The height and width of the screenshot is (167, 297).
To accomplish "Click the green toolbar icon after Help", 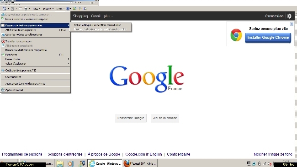I will [x=75, y=9].
